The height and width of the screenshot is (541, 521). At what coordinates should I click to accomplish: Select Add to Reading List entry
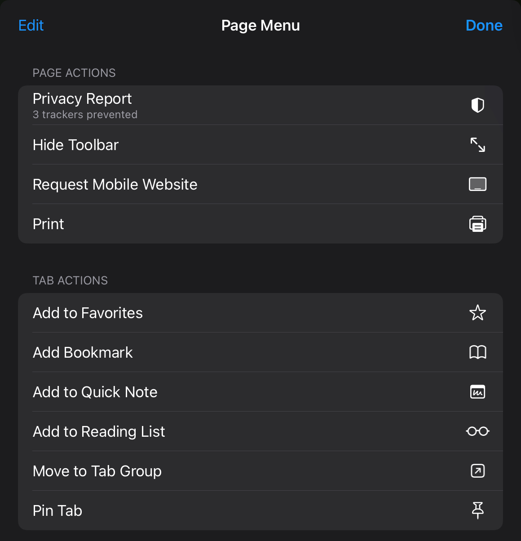pos(260,431)
